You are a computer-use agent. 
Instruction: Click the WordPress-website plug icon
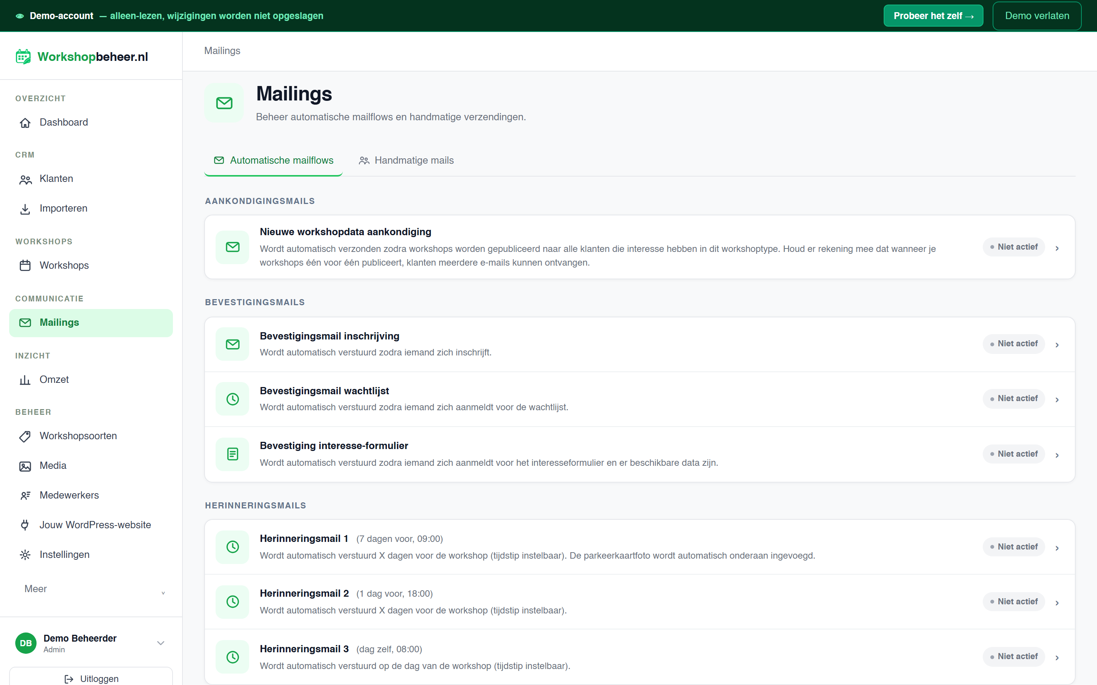point(25,525)
